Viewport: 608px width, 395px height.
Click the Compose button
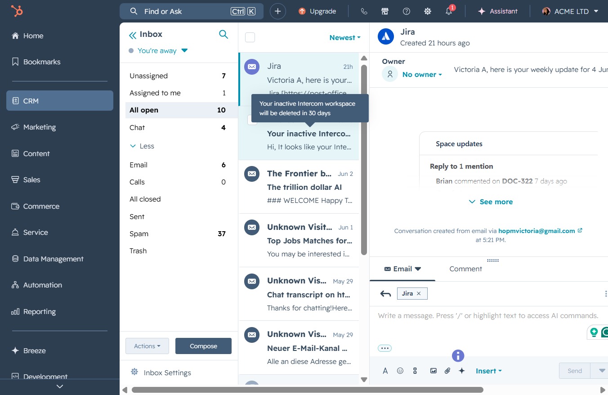(203, 346)
